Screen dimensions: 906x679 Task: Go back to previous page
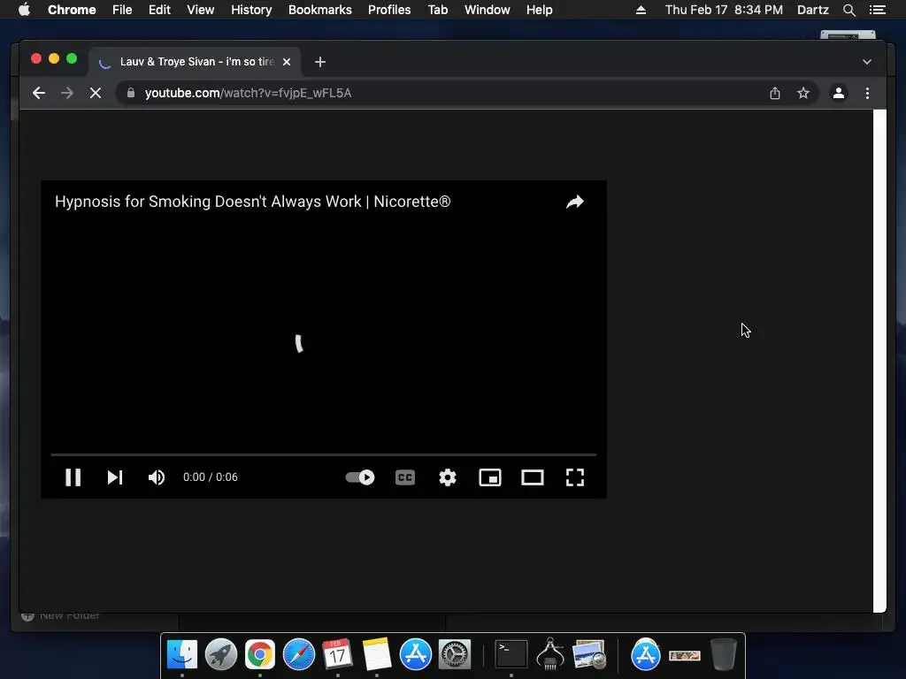39,93
